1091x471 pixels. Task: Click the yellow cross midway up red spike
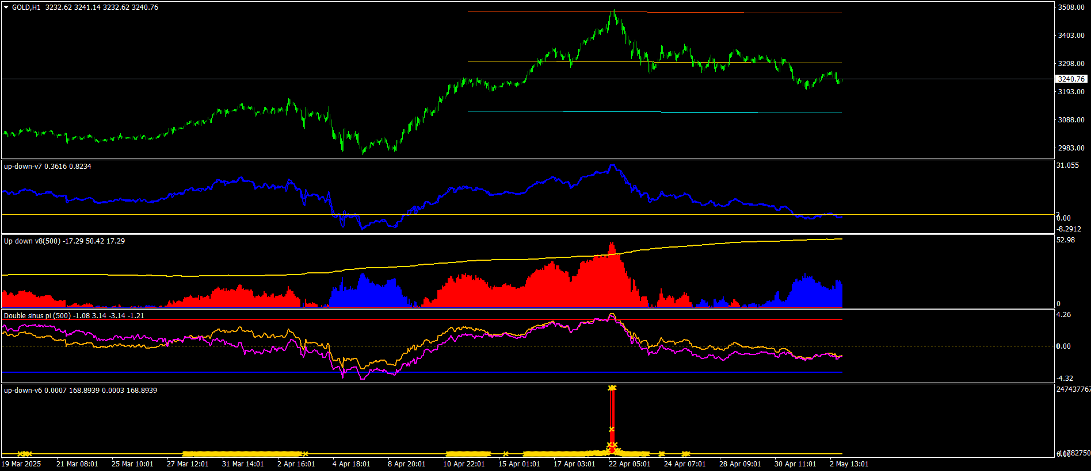coord(612,429)
